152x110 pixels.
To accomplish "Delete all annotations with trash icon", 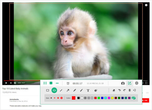I will (130, 90).
